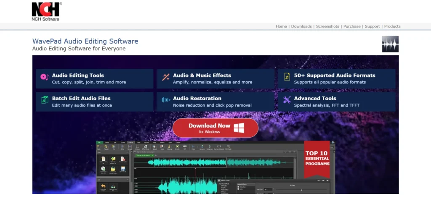The width and height of the screenshot is (431, 198).
Task: Open the Support navigation link
Action: tap(372, 26)
